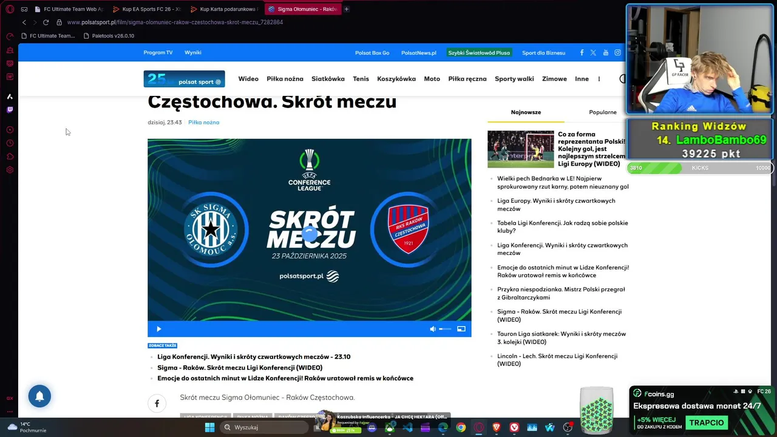Open Sport dla Biznesu link

[x=543, y=53]
